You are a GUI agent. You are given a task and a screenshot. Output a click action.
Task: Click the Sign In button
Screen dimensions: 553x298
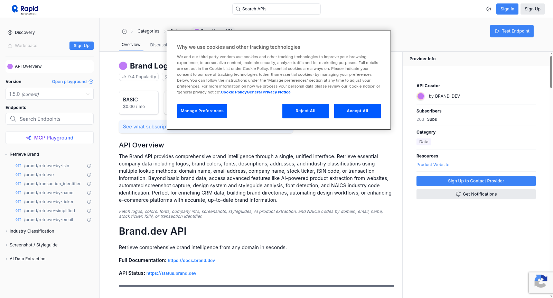pyautogui.click(x=507, y=9)
